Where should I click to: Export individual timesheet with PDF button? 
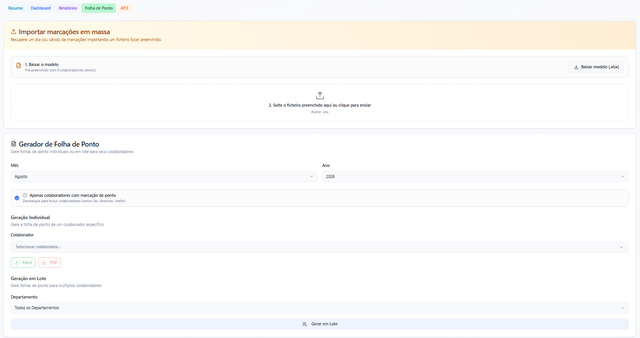50,263
